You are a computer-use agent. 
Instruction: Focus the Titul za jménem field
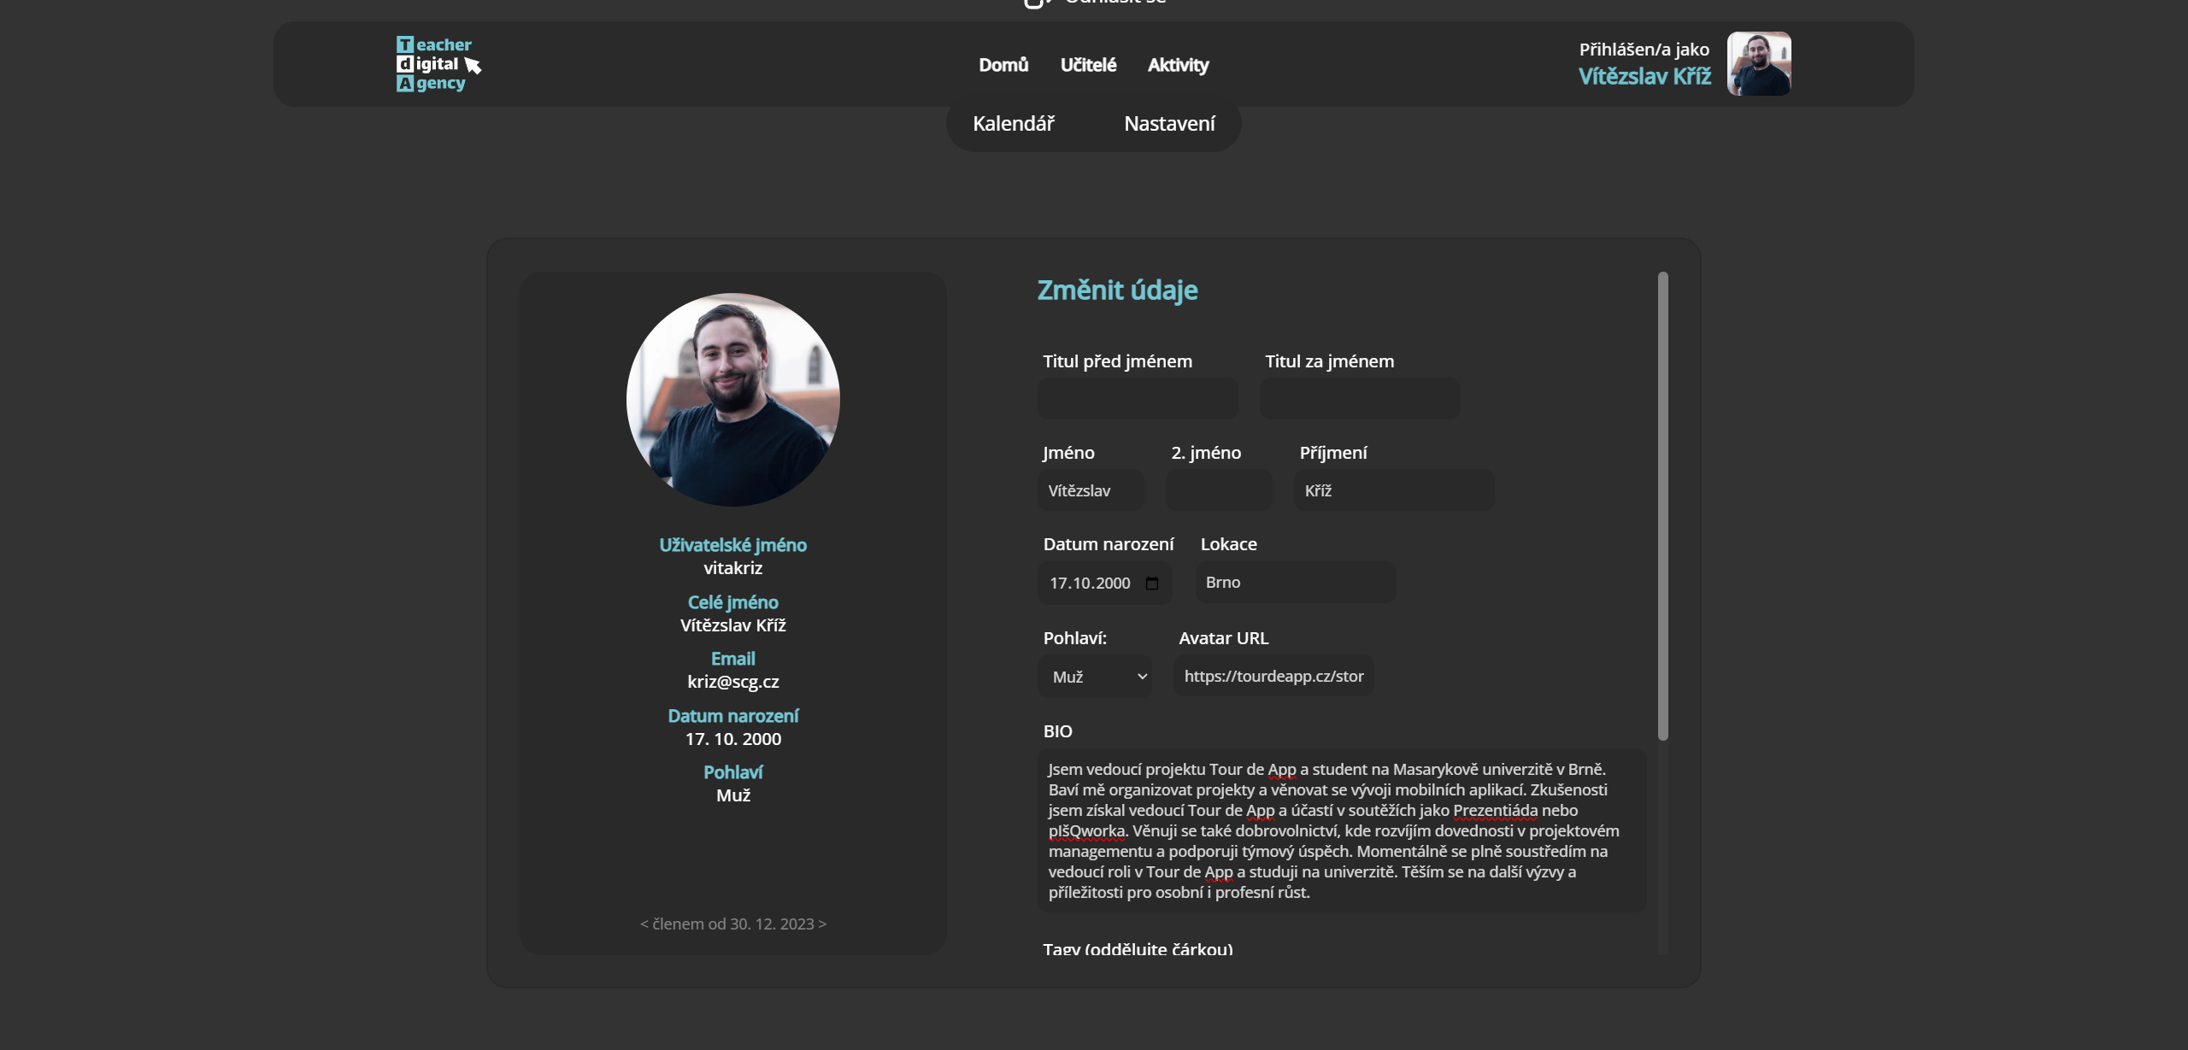point(1360,398)
